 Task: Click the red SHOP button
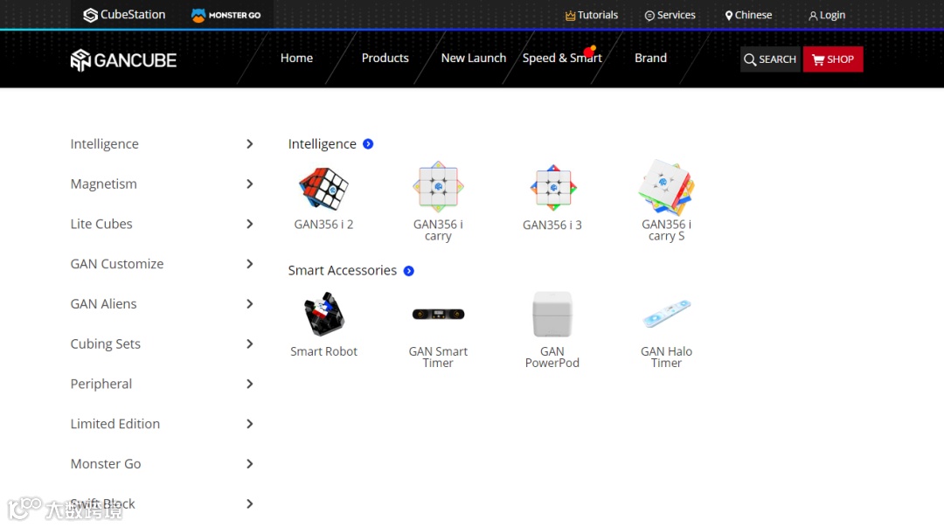coord(833,59)
